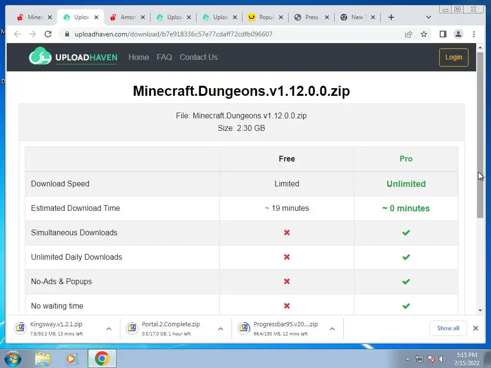Reload the current page
The width and height of the screenshot is (491, 368).
coord(48,34)
